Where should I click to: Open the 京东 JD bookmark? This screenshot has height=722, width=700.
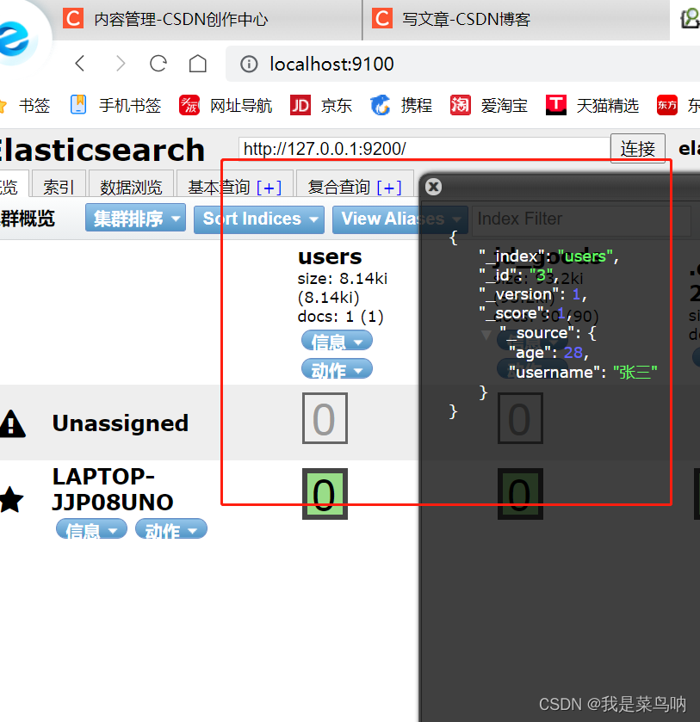coord(321,106)
